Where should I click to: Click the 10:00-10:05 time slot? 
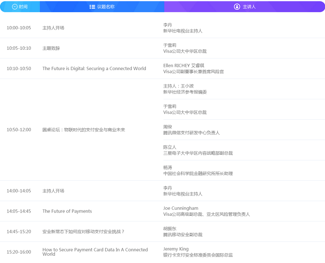pos(19,28)
